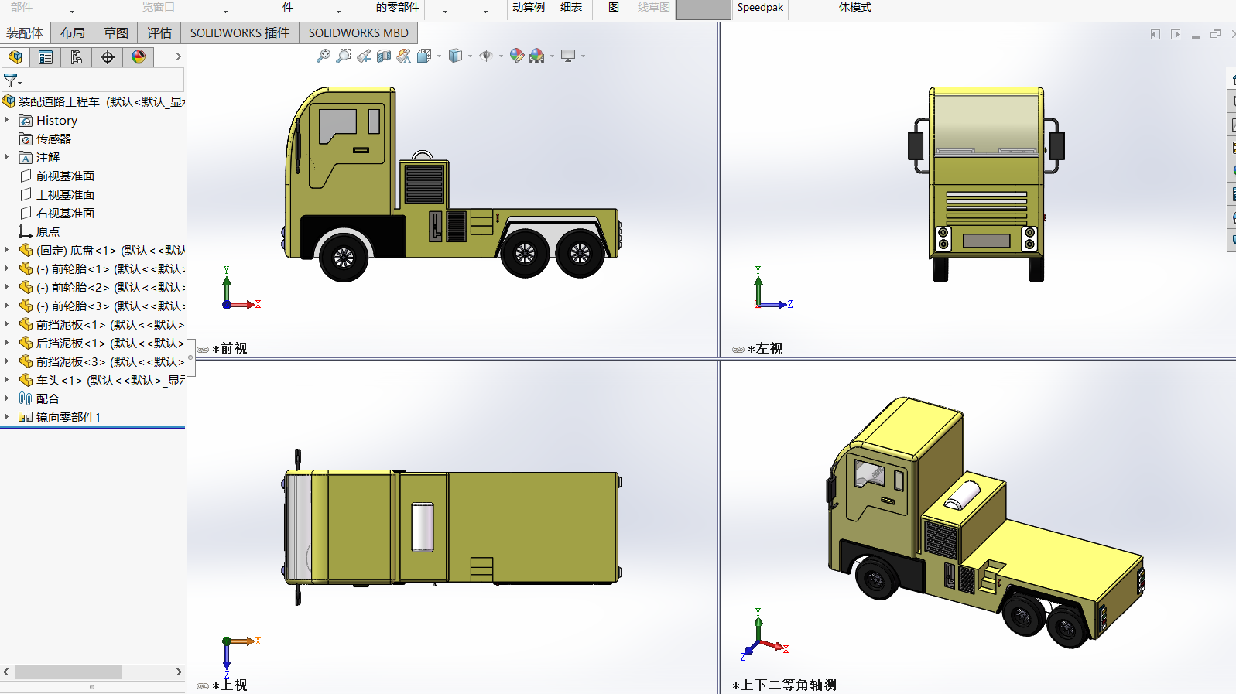Click the previous document window arrow icon
This screenshot has width=1236, height=694.
(1156, 34)
